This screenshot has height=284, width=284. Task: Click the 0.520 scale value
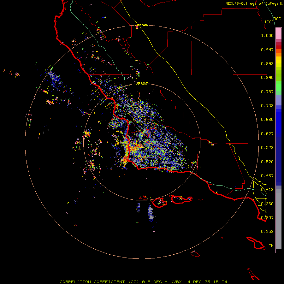point(267,162)
